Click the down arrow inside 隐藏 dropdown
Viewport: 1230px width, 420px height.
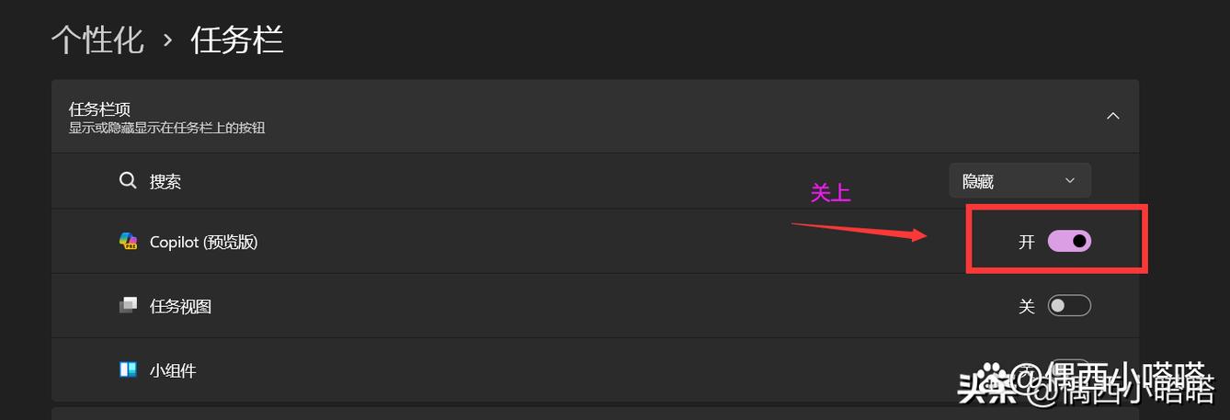coord(1069,181)
